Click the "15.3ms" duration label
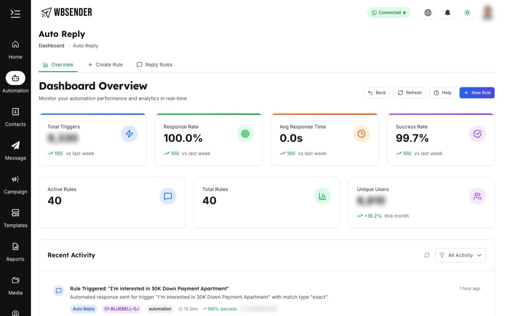506x316 pixels. tap(188, 309)
